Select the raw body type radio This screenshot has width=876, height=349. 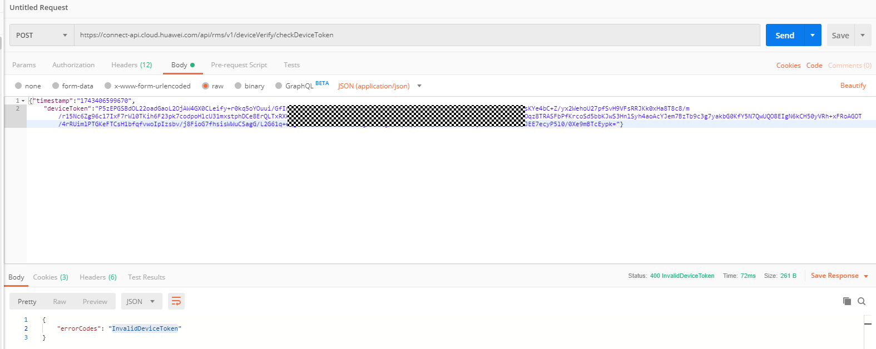coord(206,86)
